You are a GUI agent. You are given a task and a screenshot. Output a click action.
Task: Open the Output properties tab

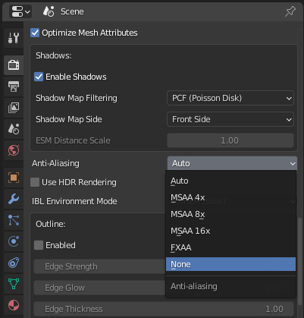14,87
